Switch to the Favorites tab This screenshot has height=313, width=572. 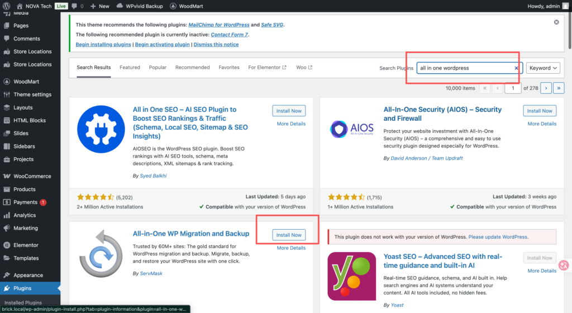click(229, 68)
